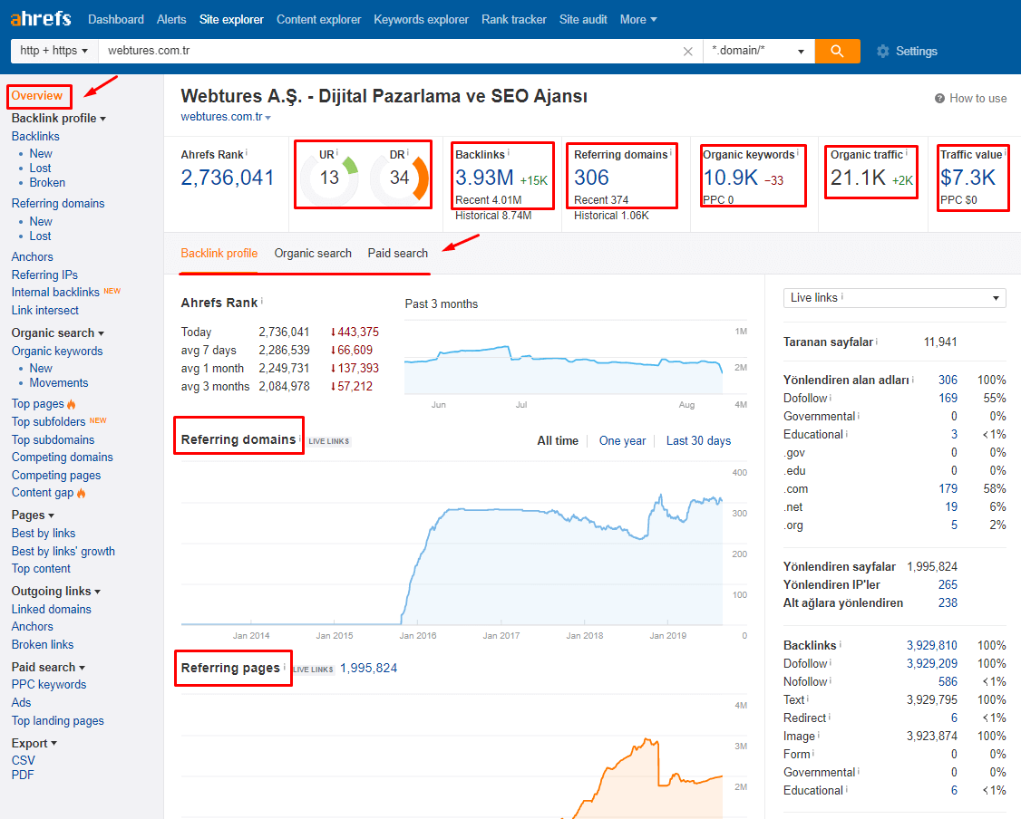Open Site audit in the top menu

pos(583,20)
